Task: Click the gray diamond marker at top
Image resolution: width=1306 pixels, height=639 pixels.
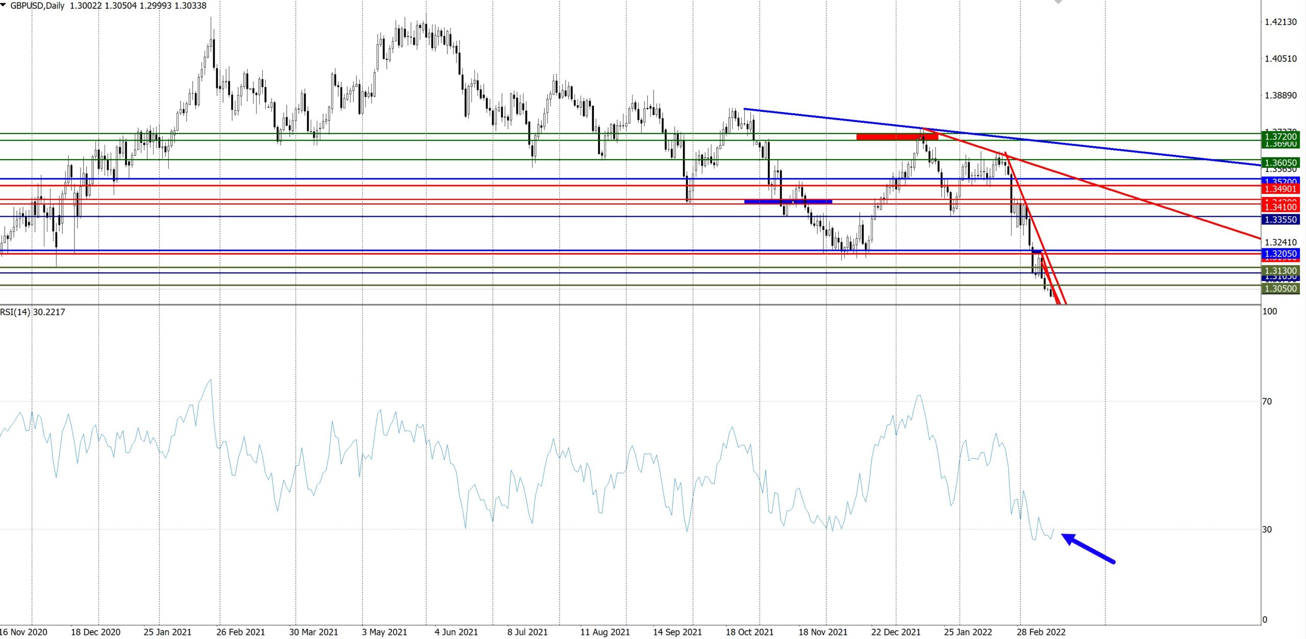Action: pos(1058,2)
